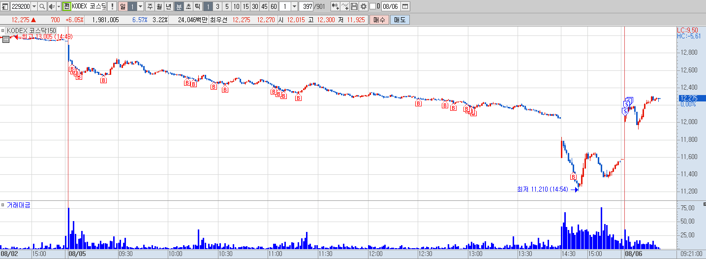Click the +6.05% change rate

[x=74, y=20]
